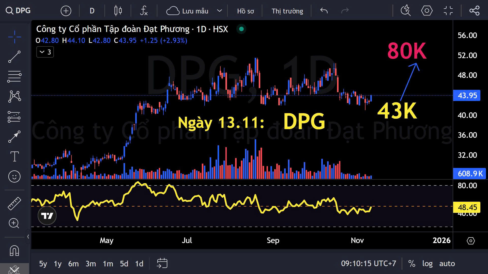Screen dimensions: 488x274
Task: Toggle log scale
Action: (x=427, y=264)
